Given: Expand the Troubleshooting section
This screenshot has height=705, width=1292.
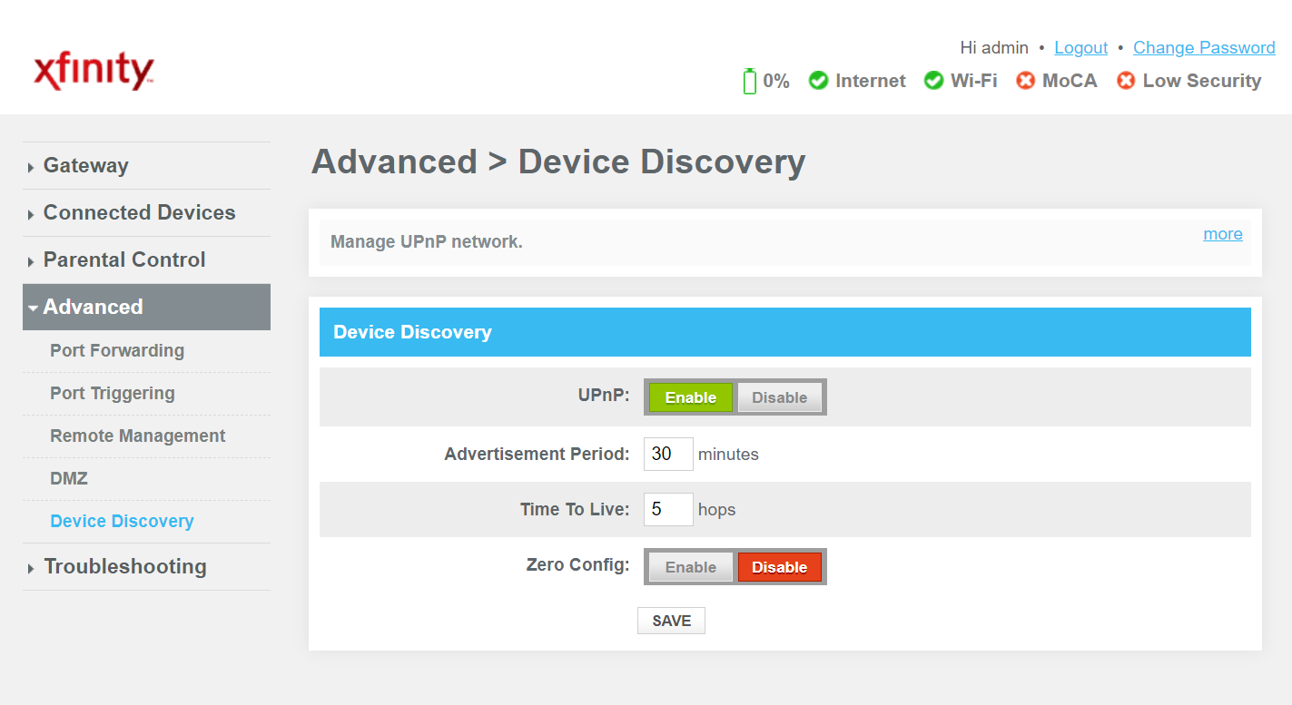Looking at the screenshot, I should click(123, 566).
